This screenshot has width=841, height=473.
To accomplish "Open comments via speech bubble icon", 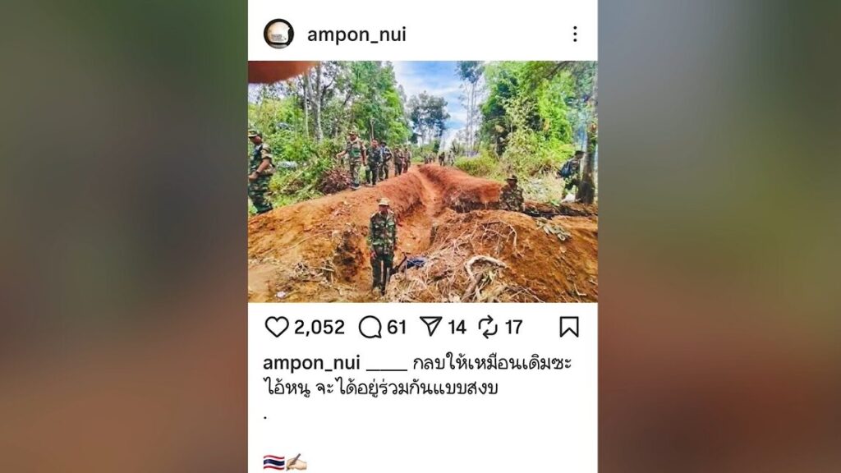I will pos(370,327).
